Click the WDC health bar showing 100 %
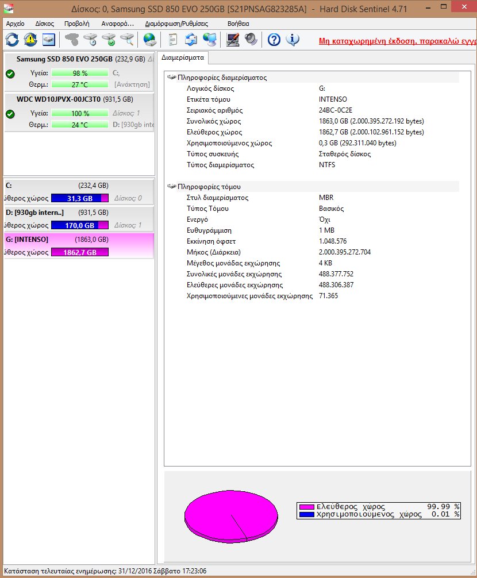This screenshot has height=578, width=477. 80,113
